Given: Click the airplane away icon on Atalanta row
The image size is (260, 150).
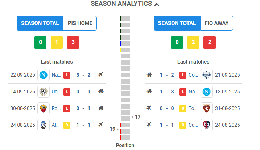Looking at the screenshot, I should click(x=101, y=125).
